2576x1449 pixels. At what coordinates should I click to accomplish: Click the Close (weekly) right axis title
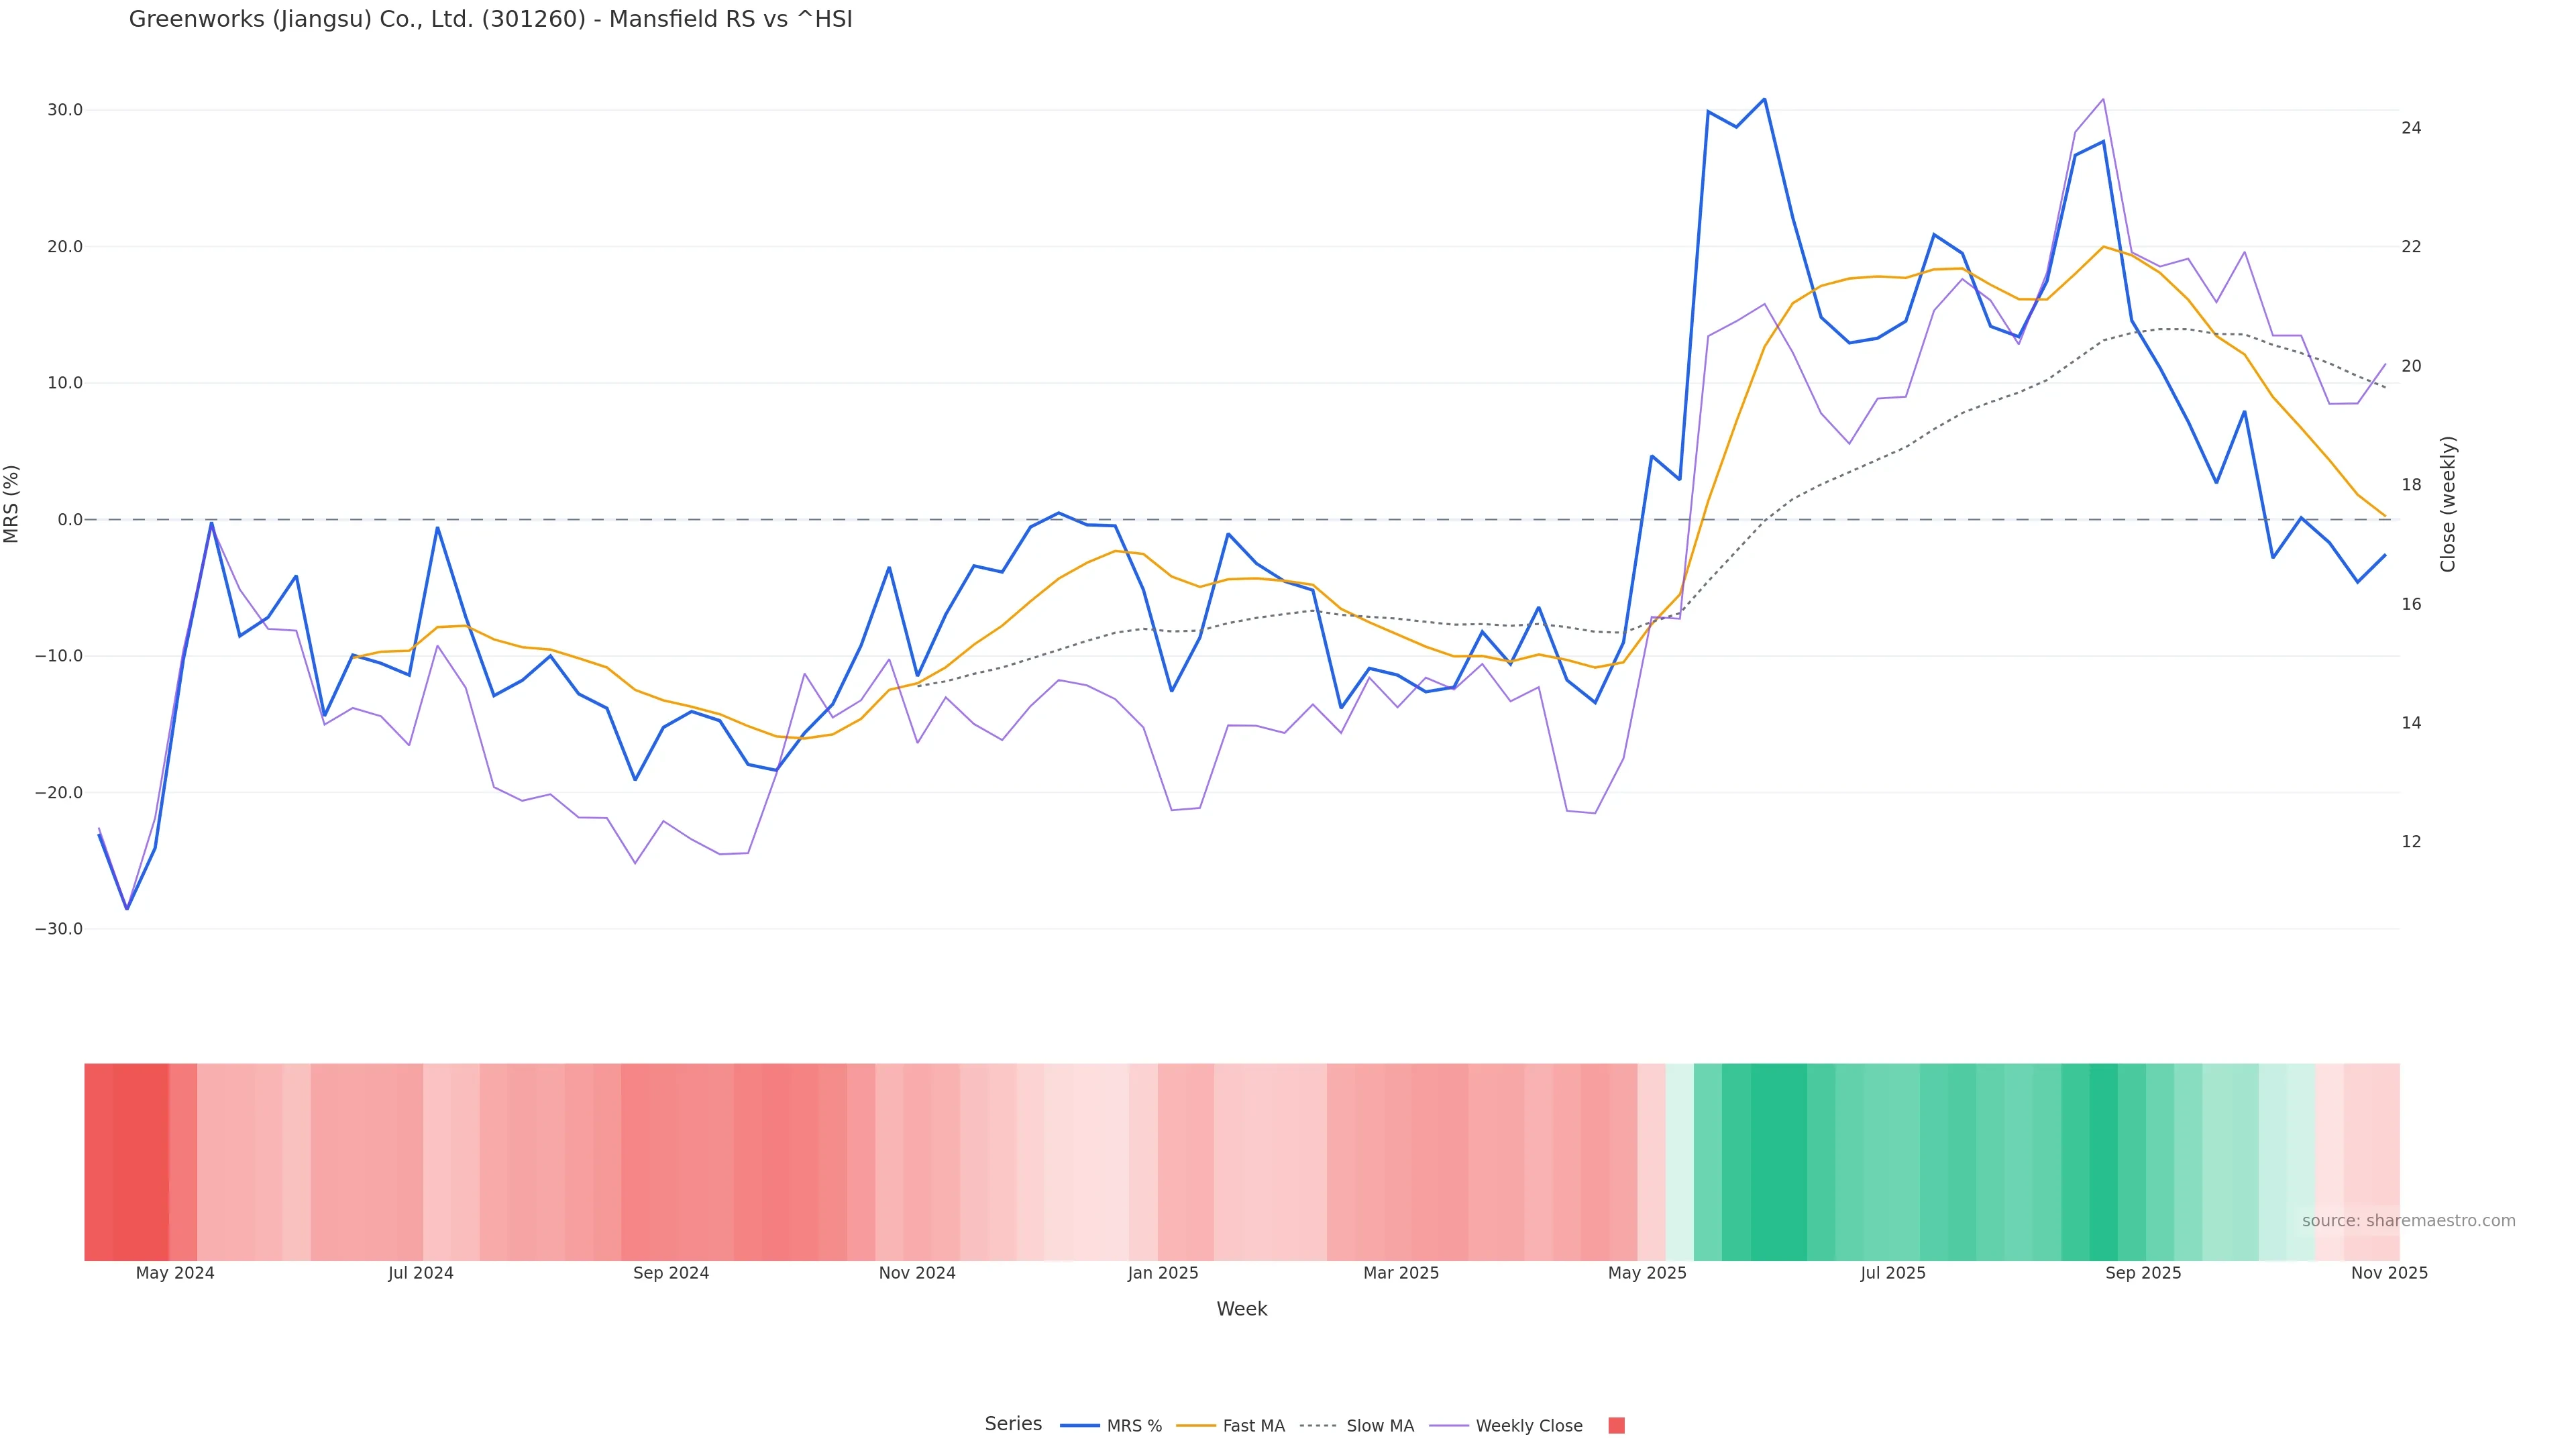tap(2448, 504)
